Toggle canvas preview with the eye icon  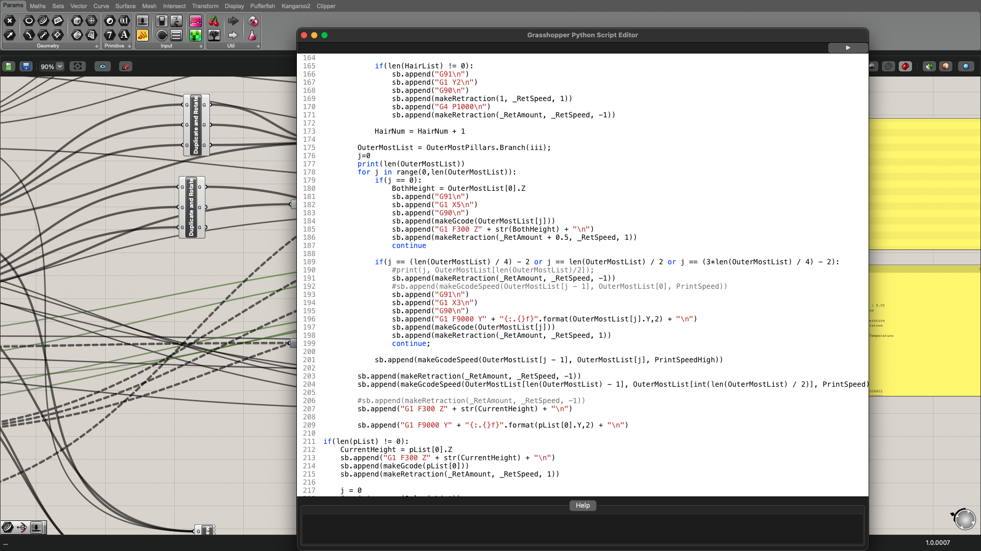tap(103, 66)
